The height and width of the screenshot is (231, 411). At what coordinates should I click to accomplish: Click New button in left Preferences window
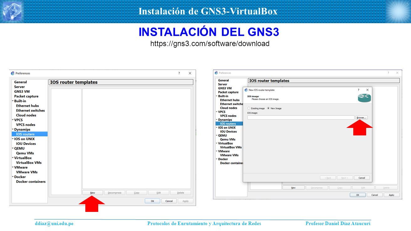93,193
